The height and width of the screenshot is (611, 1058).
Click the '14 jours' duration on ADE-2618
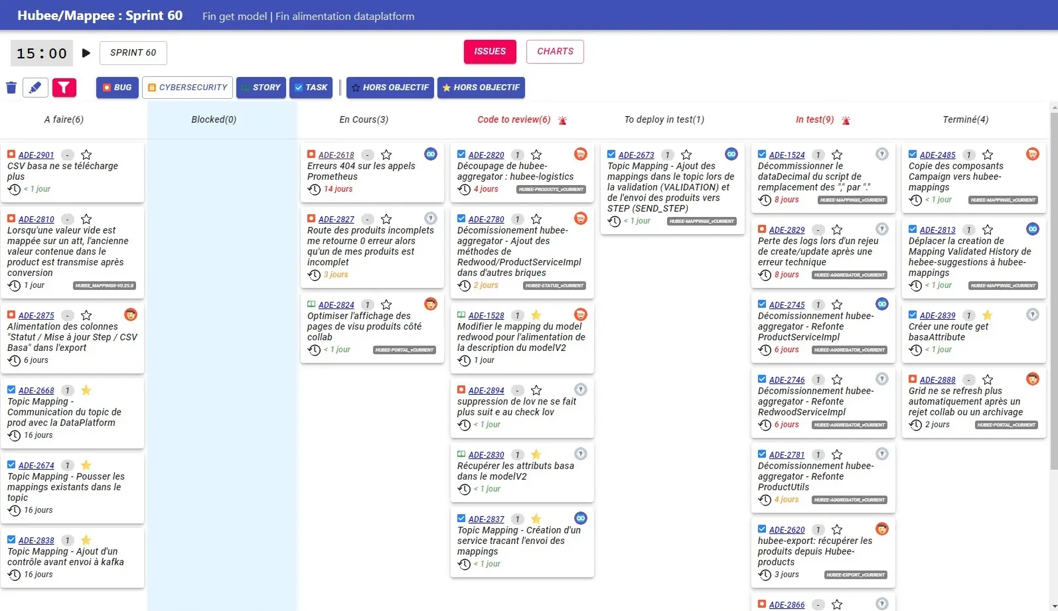pyautogui.click(x=339, y=190)
